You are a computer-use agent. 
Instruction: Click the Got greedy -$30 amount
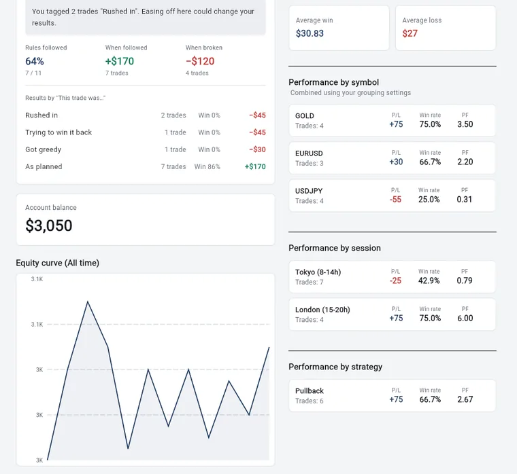pyautogui.click(x=258, y=149)
